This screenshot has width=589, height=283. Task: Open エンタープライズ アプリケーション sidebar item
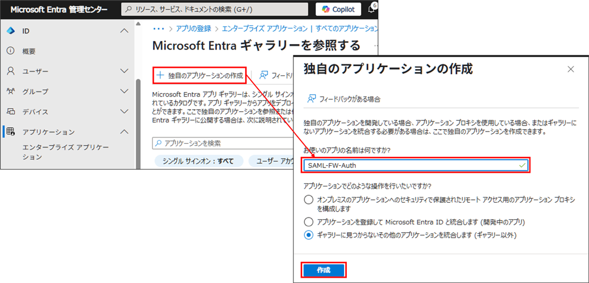tap(66, 152)
